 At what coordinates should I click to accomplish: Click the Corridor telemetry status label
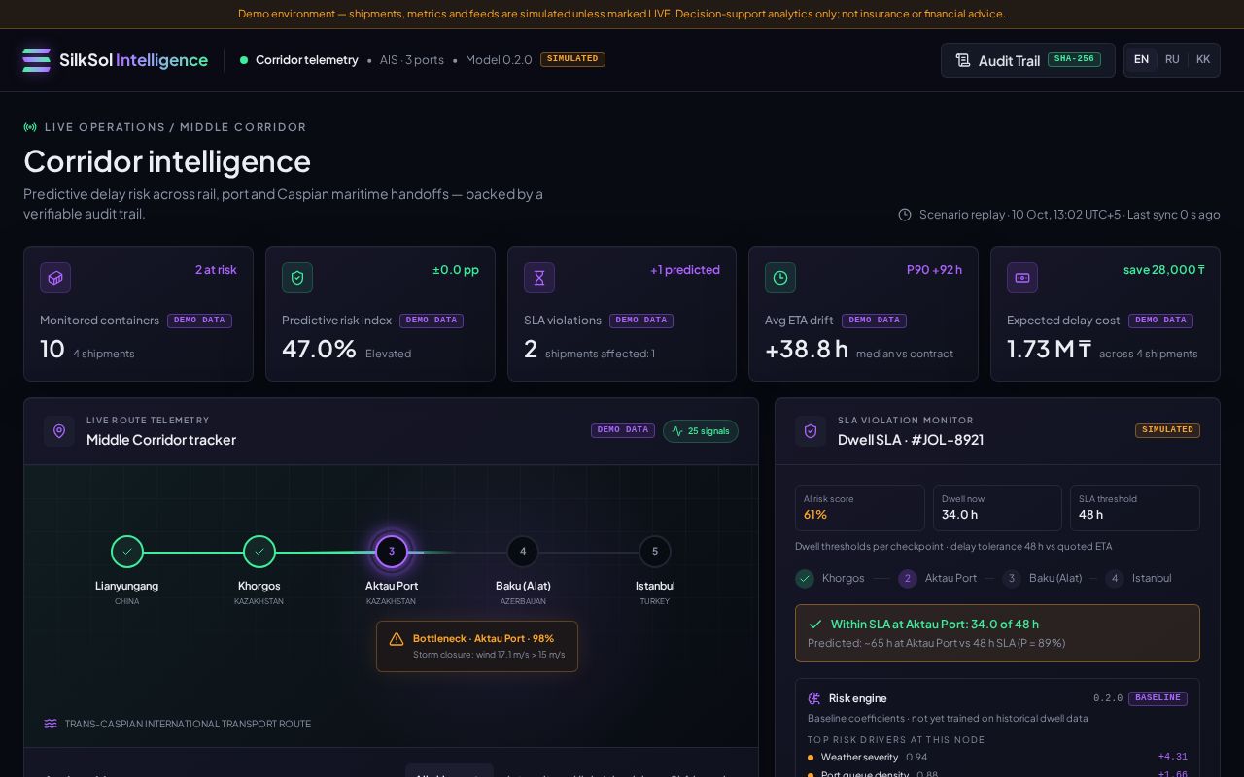[x=306, y=60]
